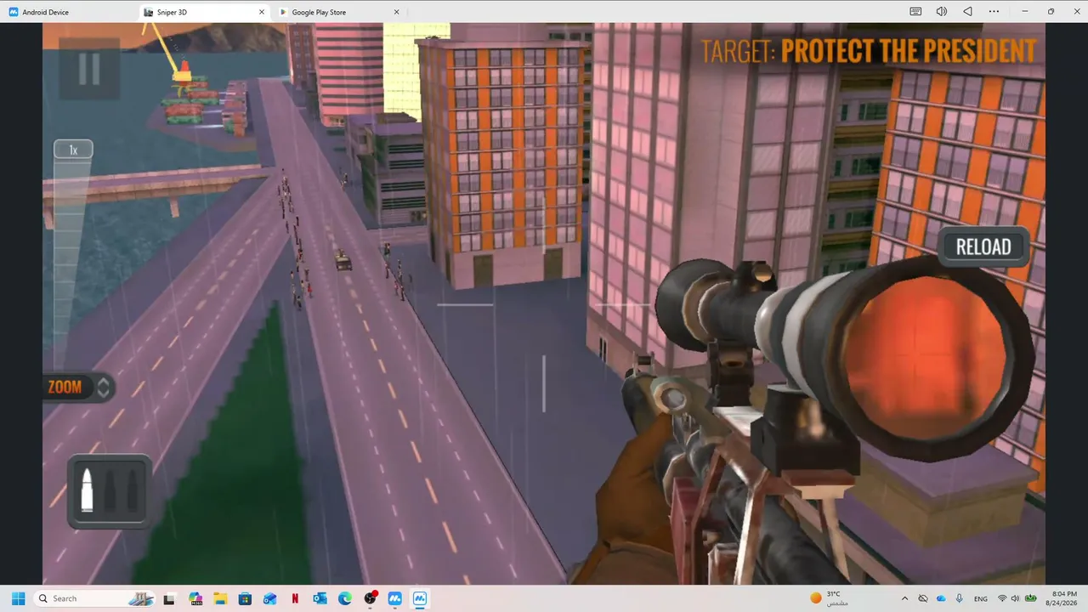Open Outlook from the taskbar
Image resolution: width=1088 pixels, height=612 pixels.
[320, 598]
